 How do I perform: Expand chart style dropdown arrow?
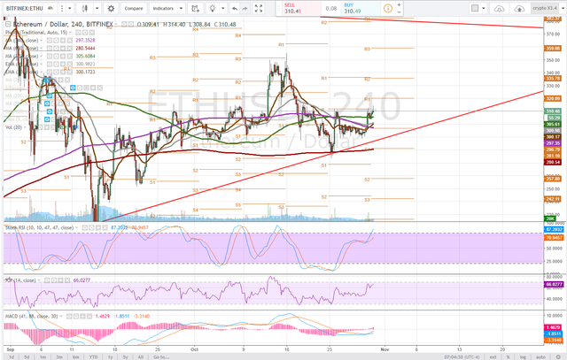click(x=97, y=8)
